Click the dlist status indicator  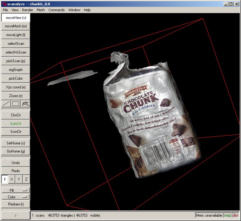coord(235,215)
